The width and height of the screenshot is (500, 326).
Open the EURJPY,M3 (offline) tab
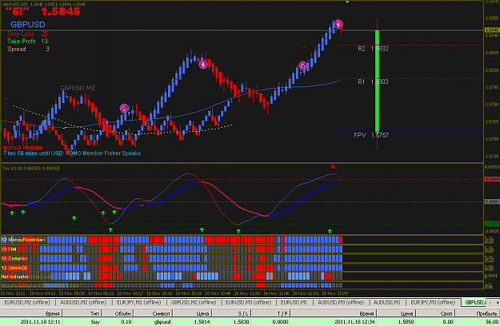tap(433, 302)
